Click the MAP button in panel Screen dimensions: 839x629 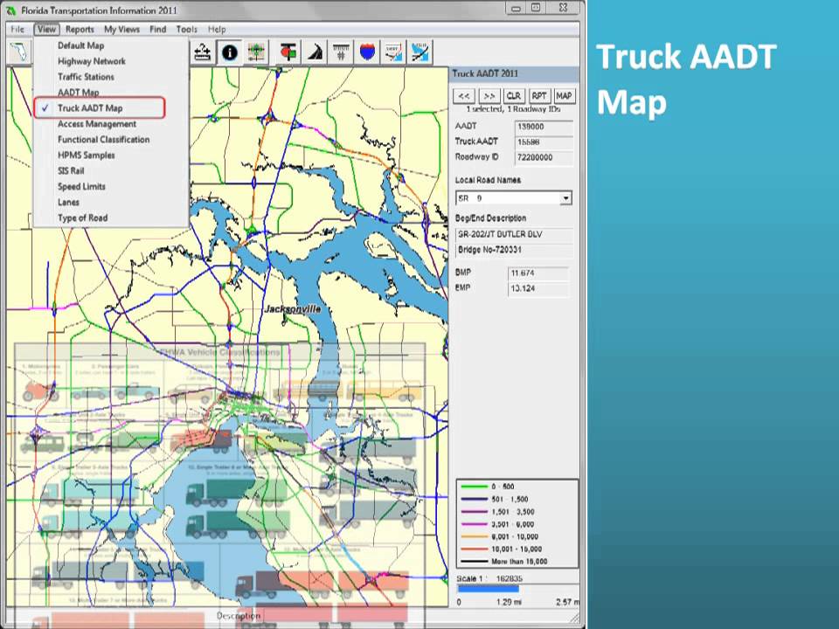tap(564, 96)
